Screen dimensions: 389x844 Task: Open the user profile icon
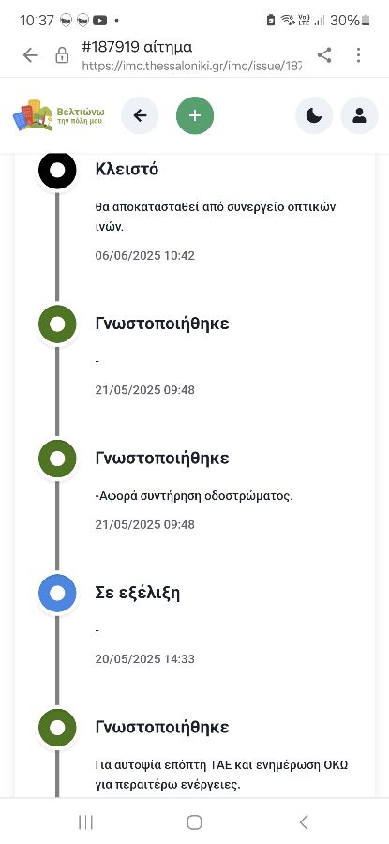click(x=359, y=115)
